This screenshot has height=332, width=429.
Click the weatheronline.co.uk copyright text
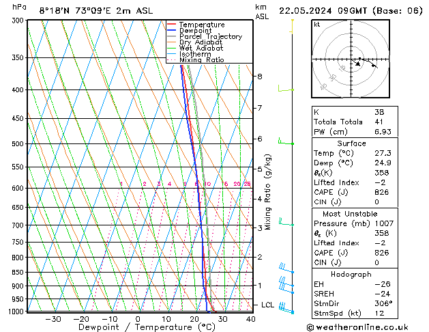357,327
